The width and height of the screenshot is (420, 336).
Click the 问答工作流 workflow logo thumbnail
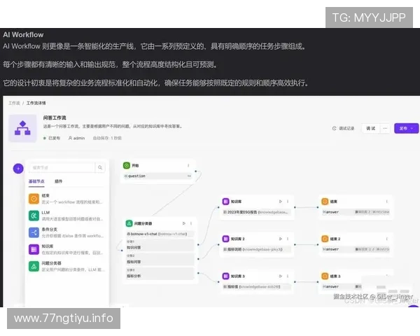coord(22,128)
